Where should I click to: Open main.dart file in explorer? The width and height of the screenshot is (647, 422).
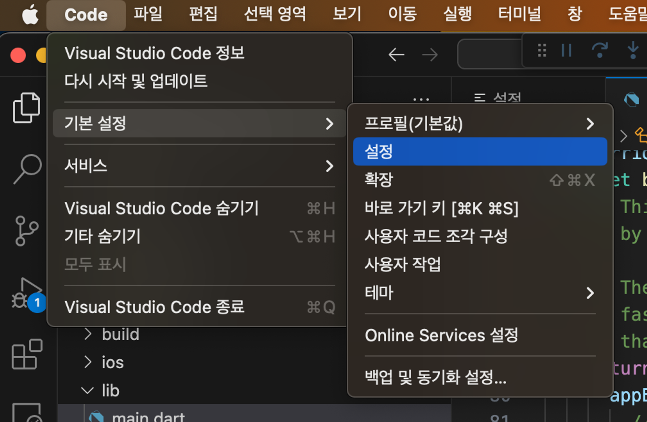pyautogui.click(x=148, y=417)
